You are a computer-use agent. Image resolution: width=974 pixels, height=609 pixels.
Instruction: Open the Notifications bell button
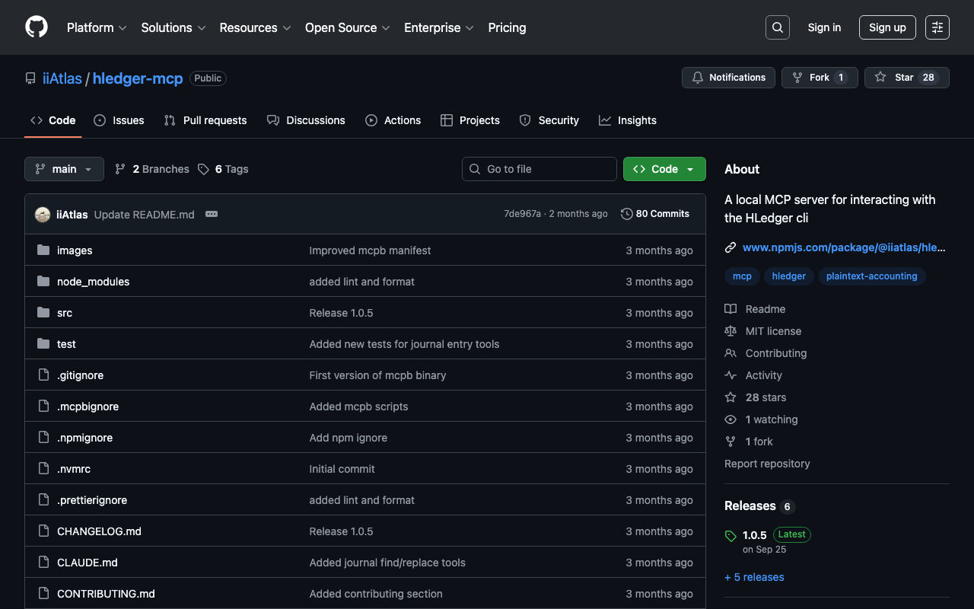pyautogui.click(x=728, y=78)
